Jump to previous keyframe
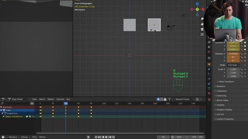The width and height of the screenshot is (248, 139). pos(100,137)
